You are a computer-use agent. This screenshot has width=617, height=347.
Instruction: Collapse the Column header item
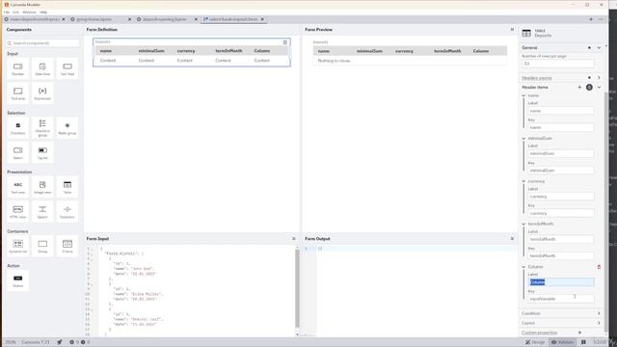[x=523, y=267]
